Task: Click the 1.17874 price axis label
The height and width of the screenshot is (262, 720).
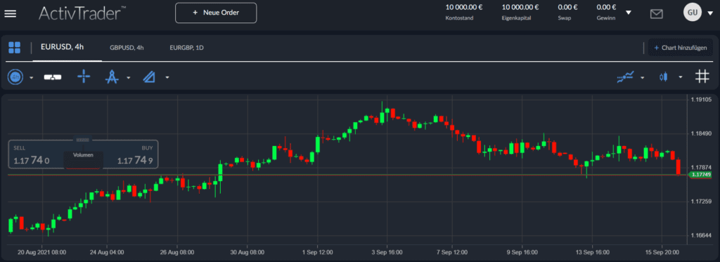Action: (x=701, y=167)
